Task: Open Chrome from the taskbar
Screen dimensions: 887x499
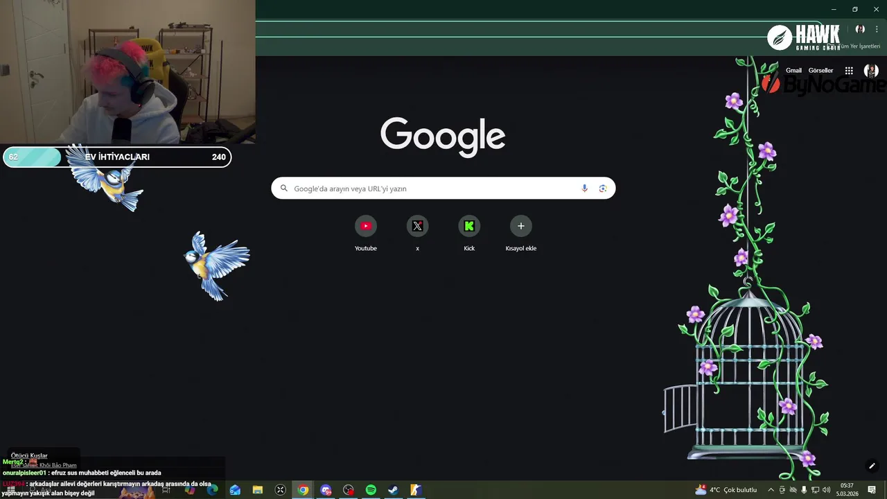Action: 303,490
